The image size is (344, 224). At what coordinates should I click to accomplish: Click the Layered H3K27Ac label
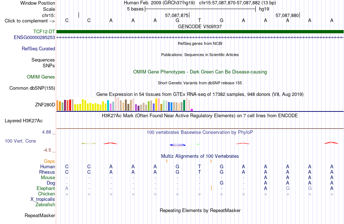tap(24, 121)
